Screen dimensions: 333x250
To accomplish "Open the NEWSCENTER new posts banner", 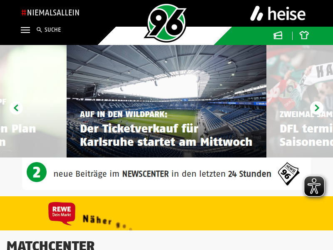I will pos(166,174).
